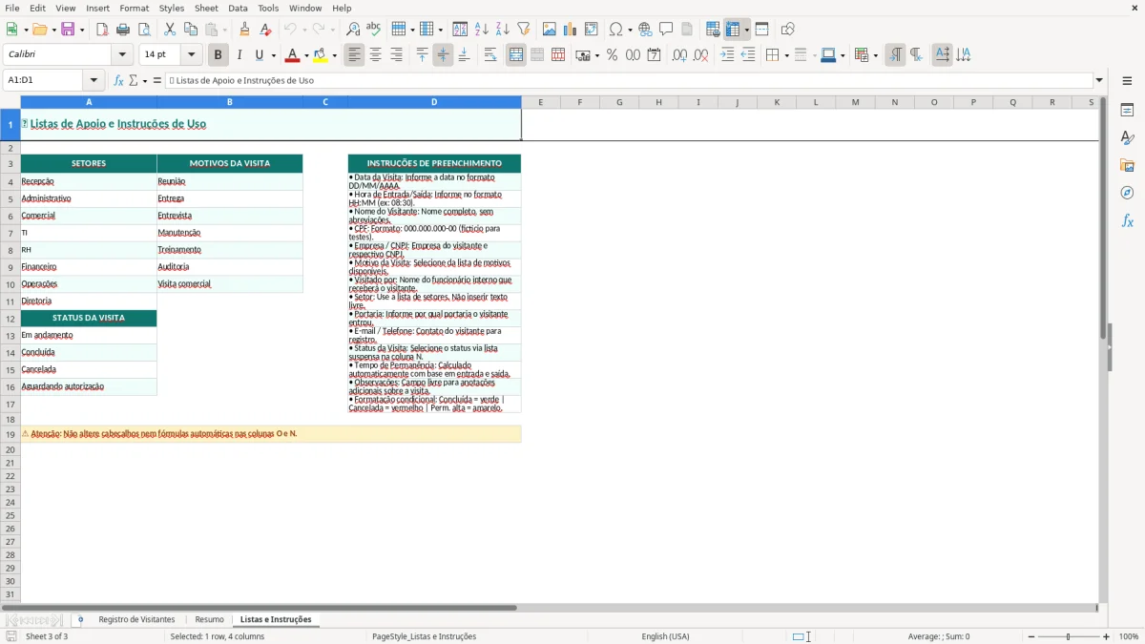Click Increase Indent icon
The image size is (1145, 644).
727,55
